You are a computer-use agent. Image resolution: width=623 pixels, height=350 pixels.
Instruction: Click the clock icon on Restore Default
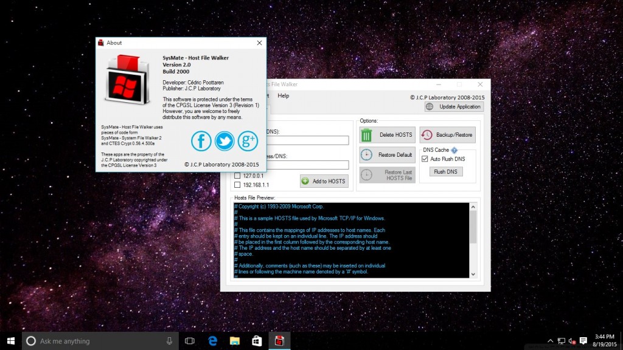367,154
